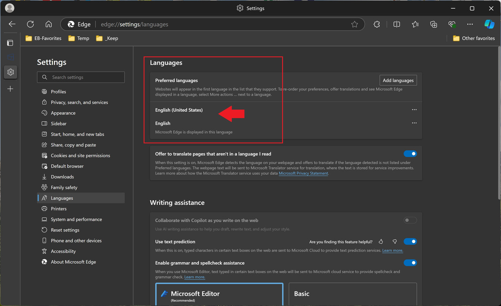Viewport: 501px width, 306px height.
Task: Open Default browser settings
Action: (81, 166)
